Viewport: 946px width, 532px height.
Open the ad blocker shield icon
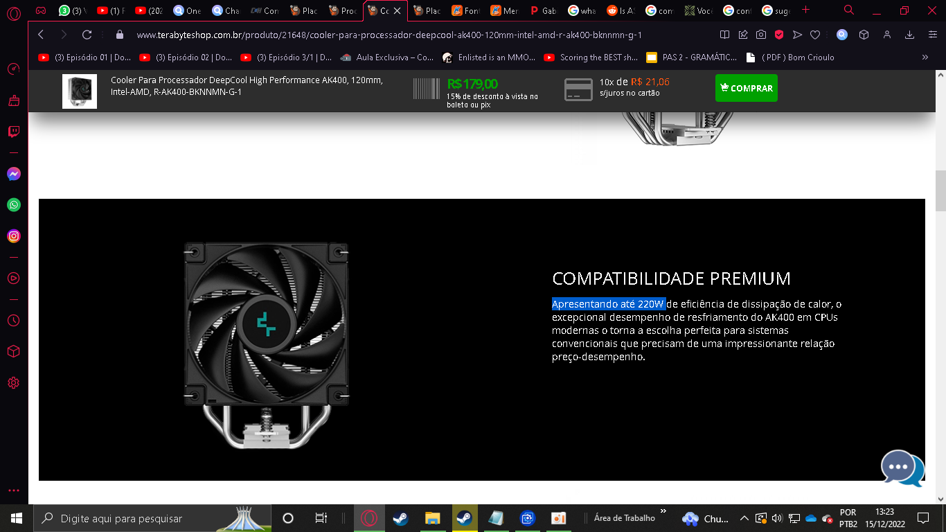779,35
